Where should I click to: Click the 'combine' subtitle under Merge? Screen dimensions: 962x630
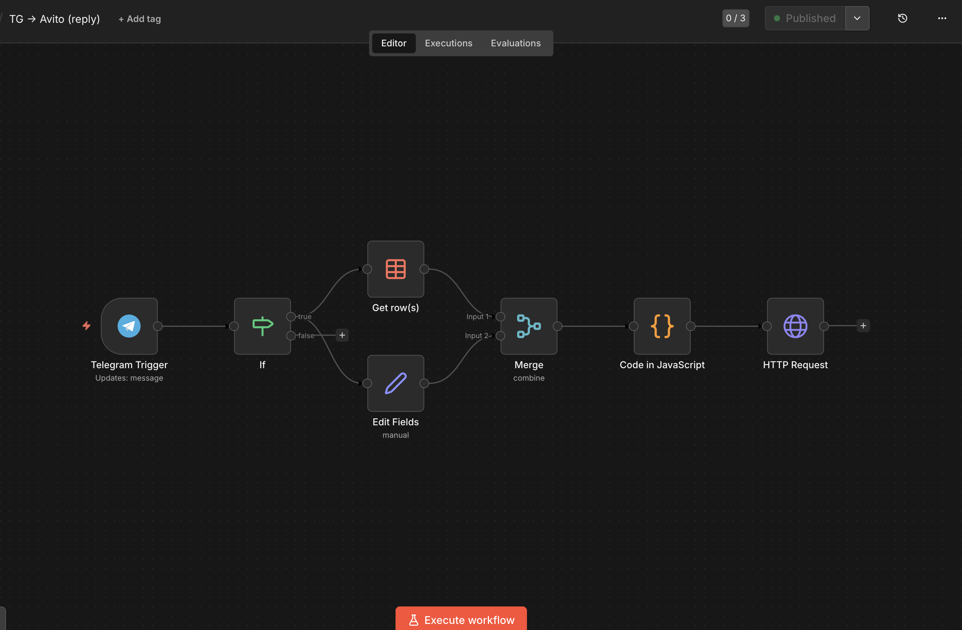(x=529, y=378)
